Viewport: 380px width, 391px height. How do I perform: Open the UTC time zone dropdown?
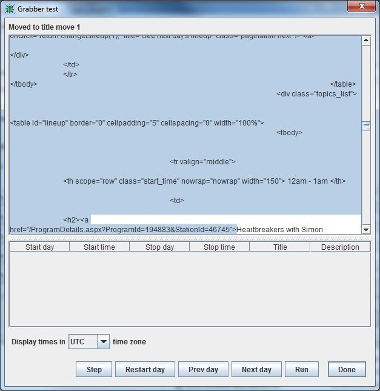pos(103,342)
